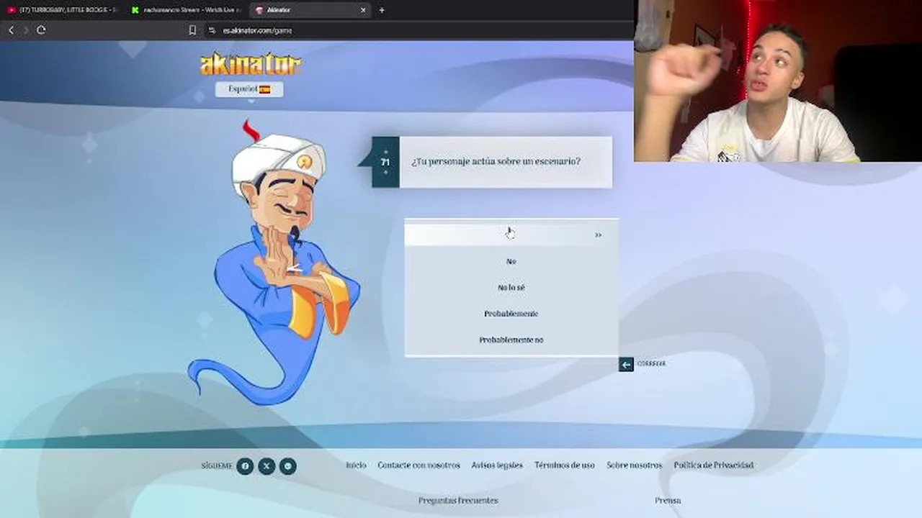Open 'Avisos legales' link
The height and width of the screenshot is (518, 922).
pos(497,465)
